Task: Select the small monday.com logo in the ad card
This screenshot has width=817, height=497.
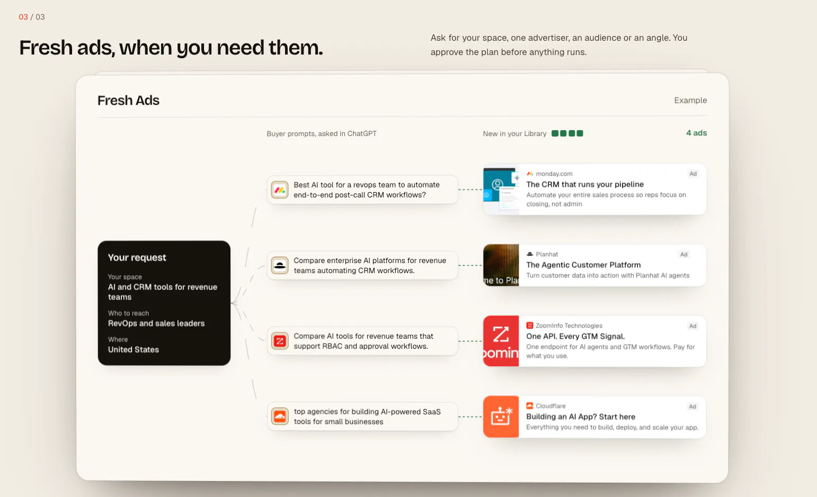Action: click(x=530, y=174)
